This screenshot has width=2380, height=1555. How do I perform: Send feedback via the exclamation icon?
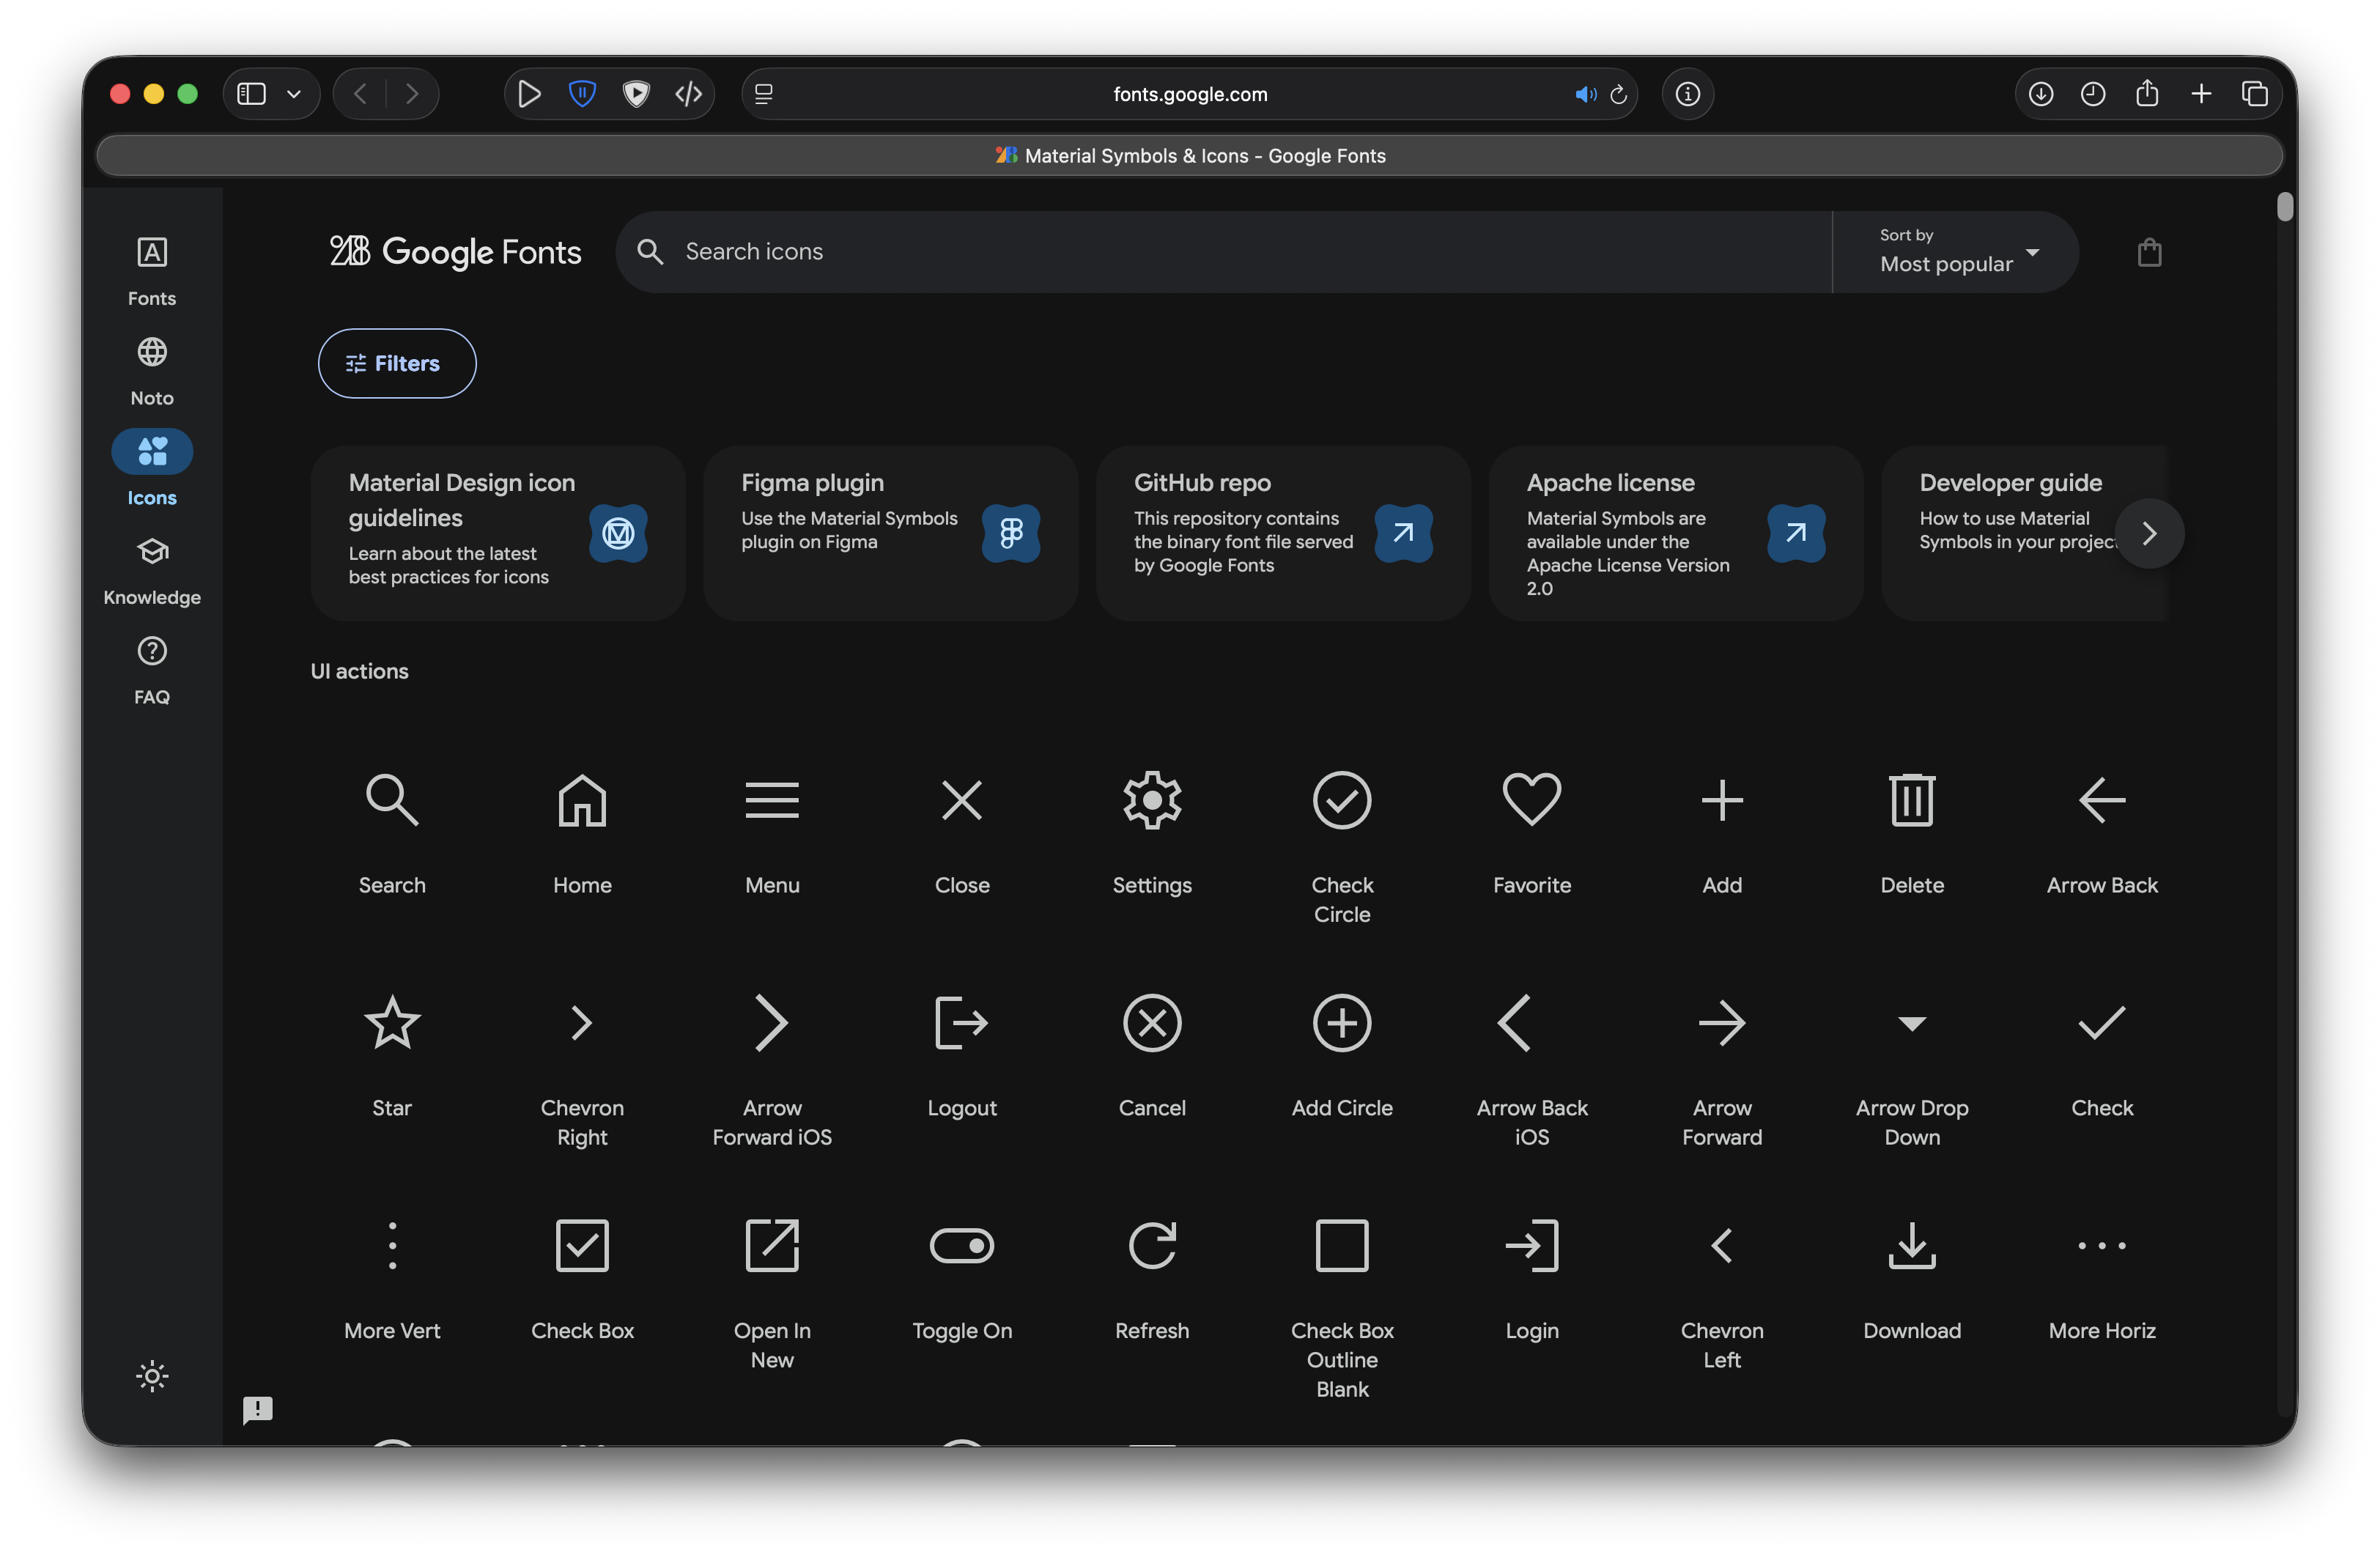coord(257,1409)
